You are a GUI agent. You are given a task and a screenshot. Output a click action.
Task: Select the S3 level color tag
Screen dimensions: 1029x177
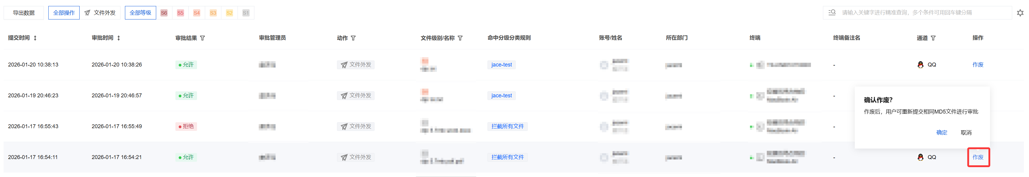213,13
